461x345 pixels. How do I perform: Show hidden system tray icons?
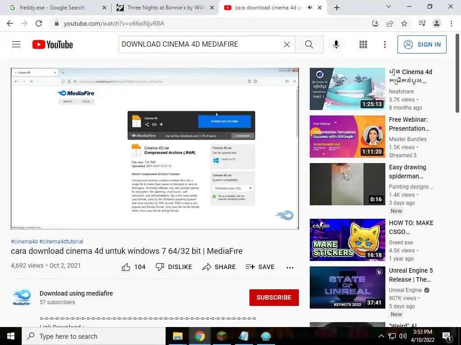(x=381, y=336)
